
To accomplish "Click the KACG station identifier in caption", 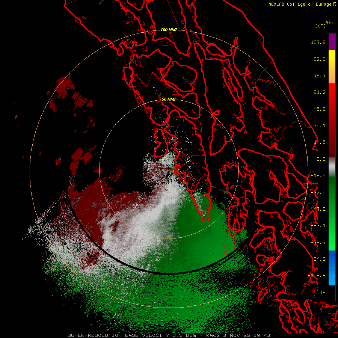I will click(x=213, y=335).
